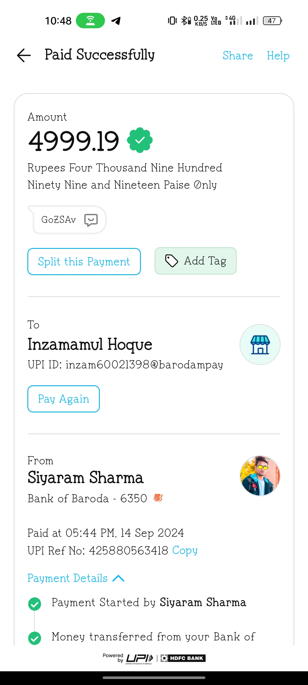Tap the UPI logo in footer
This screenshot has height=685, width=308.
[139, 658]
